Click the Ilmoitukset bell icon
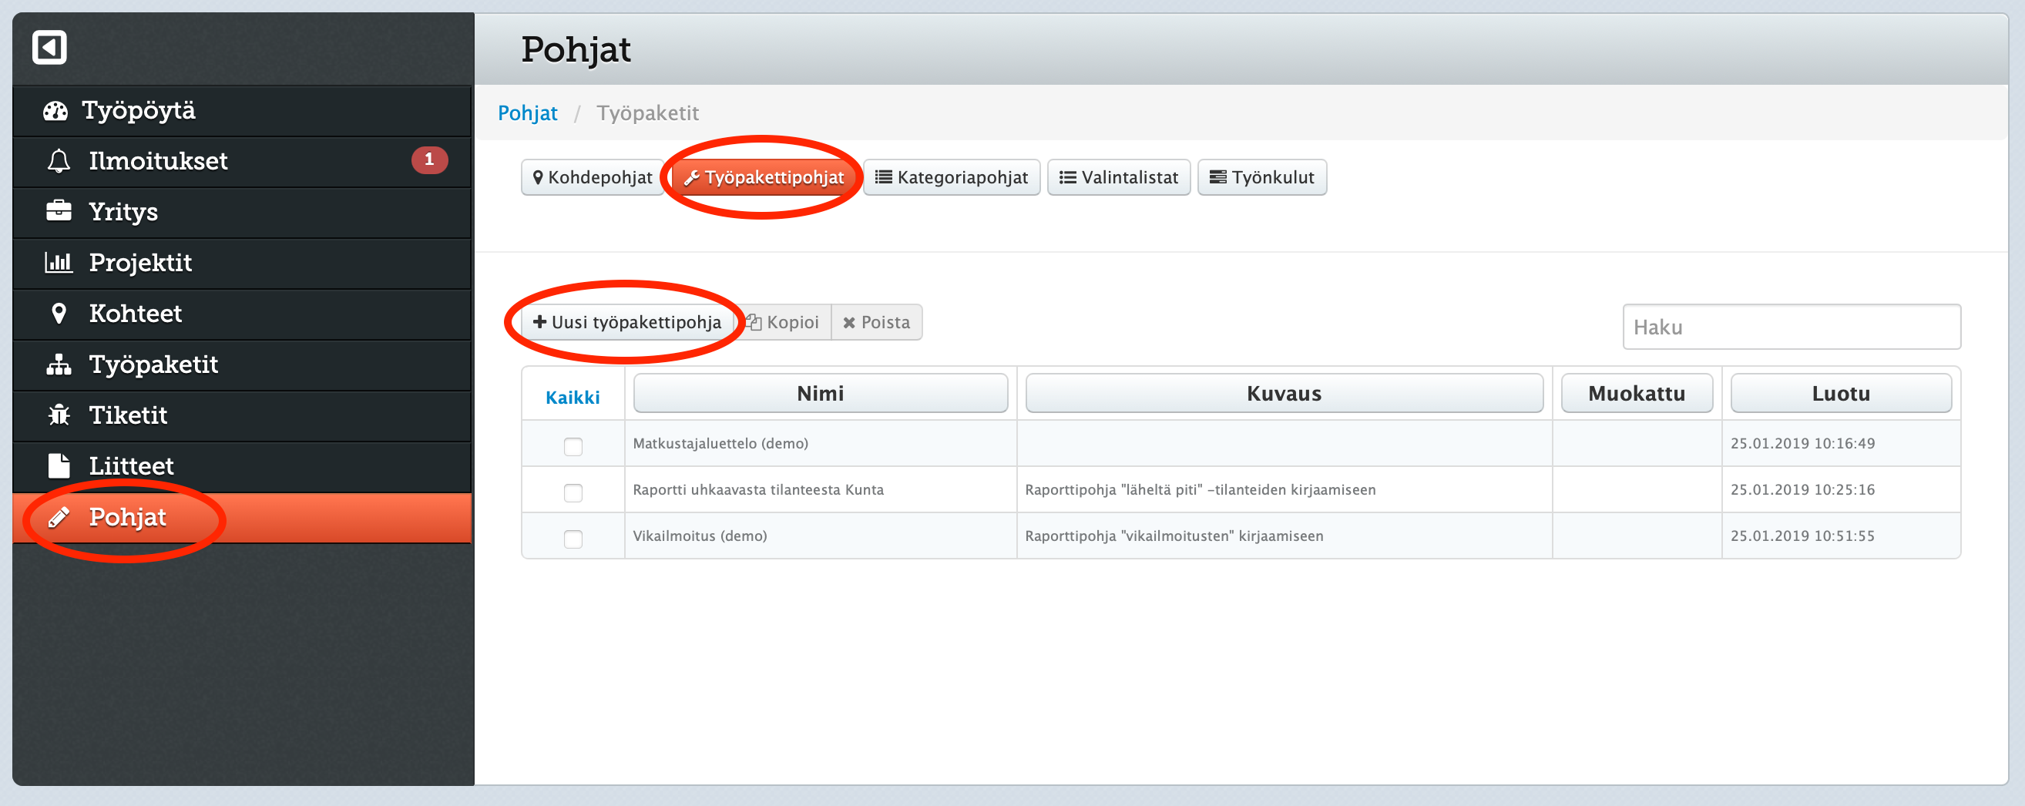 58,161
